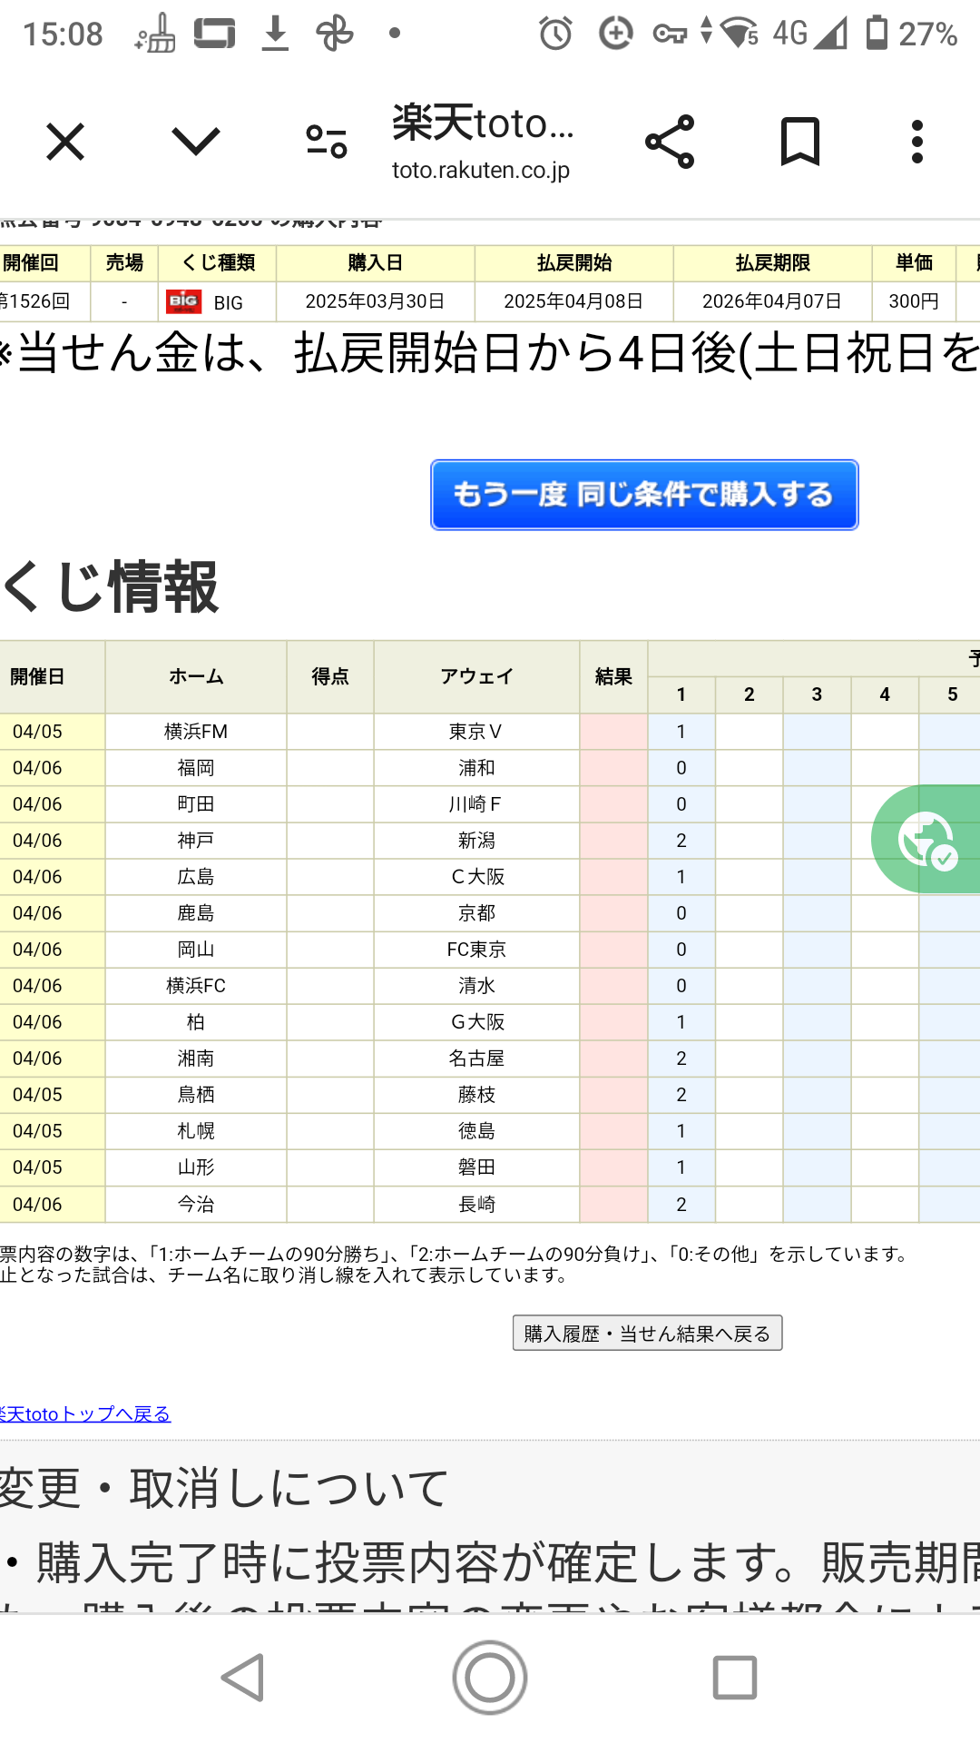Click the 結果 column header
This screenshot has width=980, height=1743.
click(613, 677)
